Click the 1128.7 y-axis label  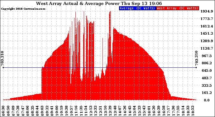(x=207, y=48)
